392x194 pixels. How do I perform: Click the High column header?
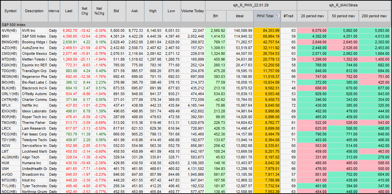pyautogui.click(x=153, y=11)
